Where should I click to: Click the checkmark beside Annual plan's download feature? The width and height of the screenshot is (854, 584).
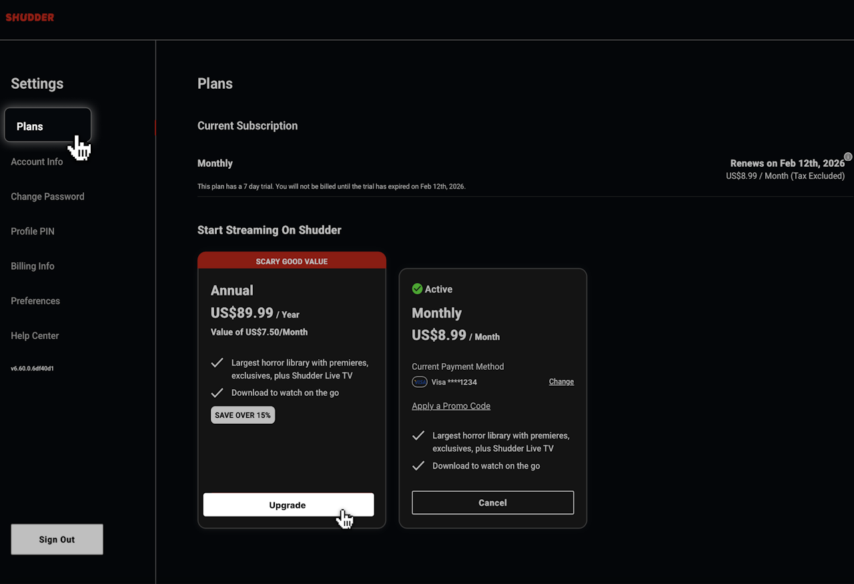click(x=217, y=392)
